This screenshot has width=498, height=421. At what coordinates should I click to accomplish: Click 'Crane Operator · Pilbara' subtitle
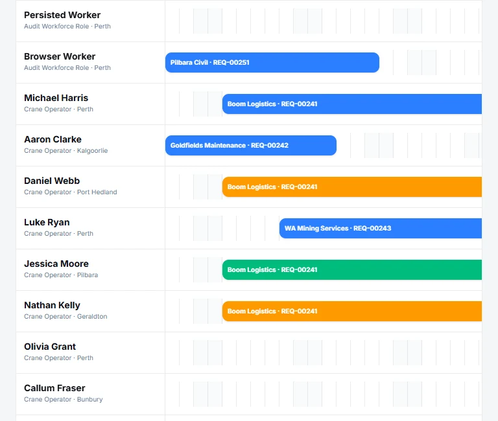(x=61, y=275)
